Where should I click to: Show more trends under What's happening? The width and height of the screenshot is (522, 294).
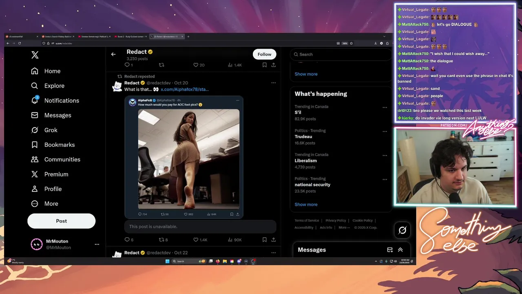(x=306, y=205)
